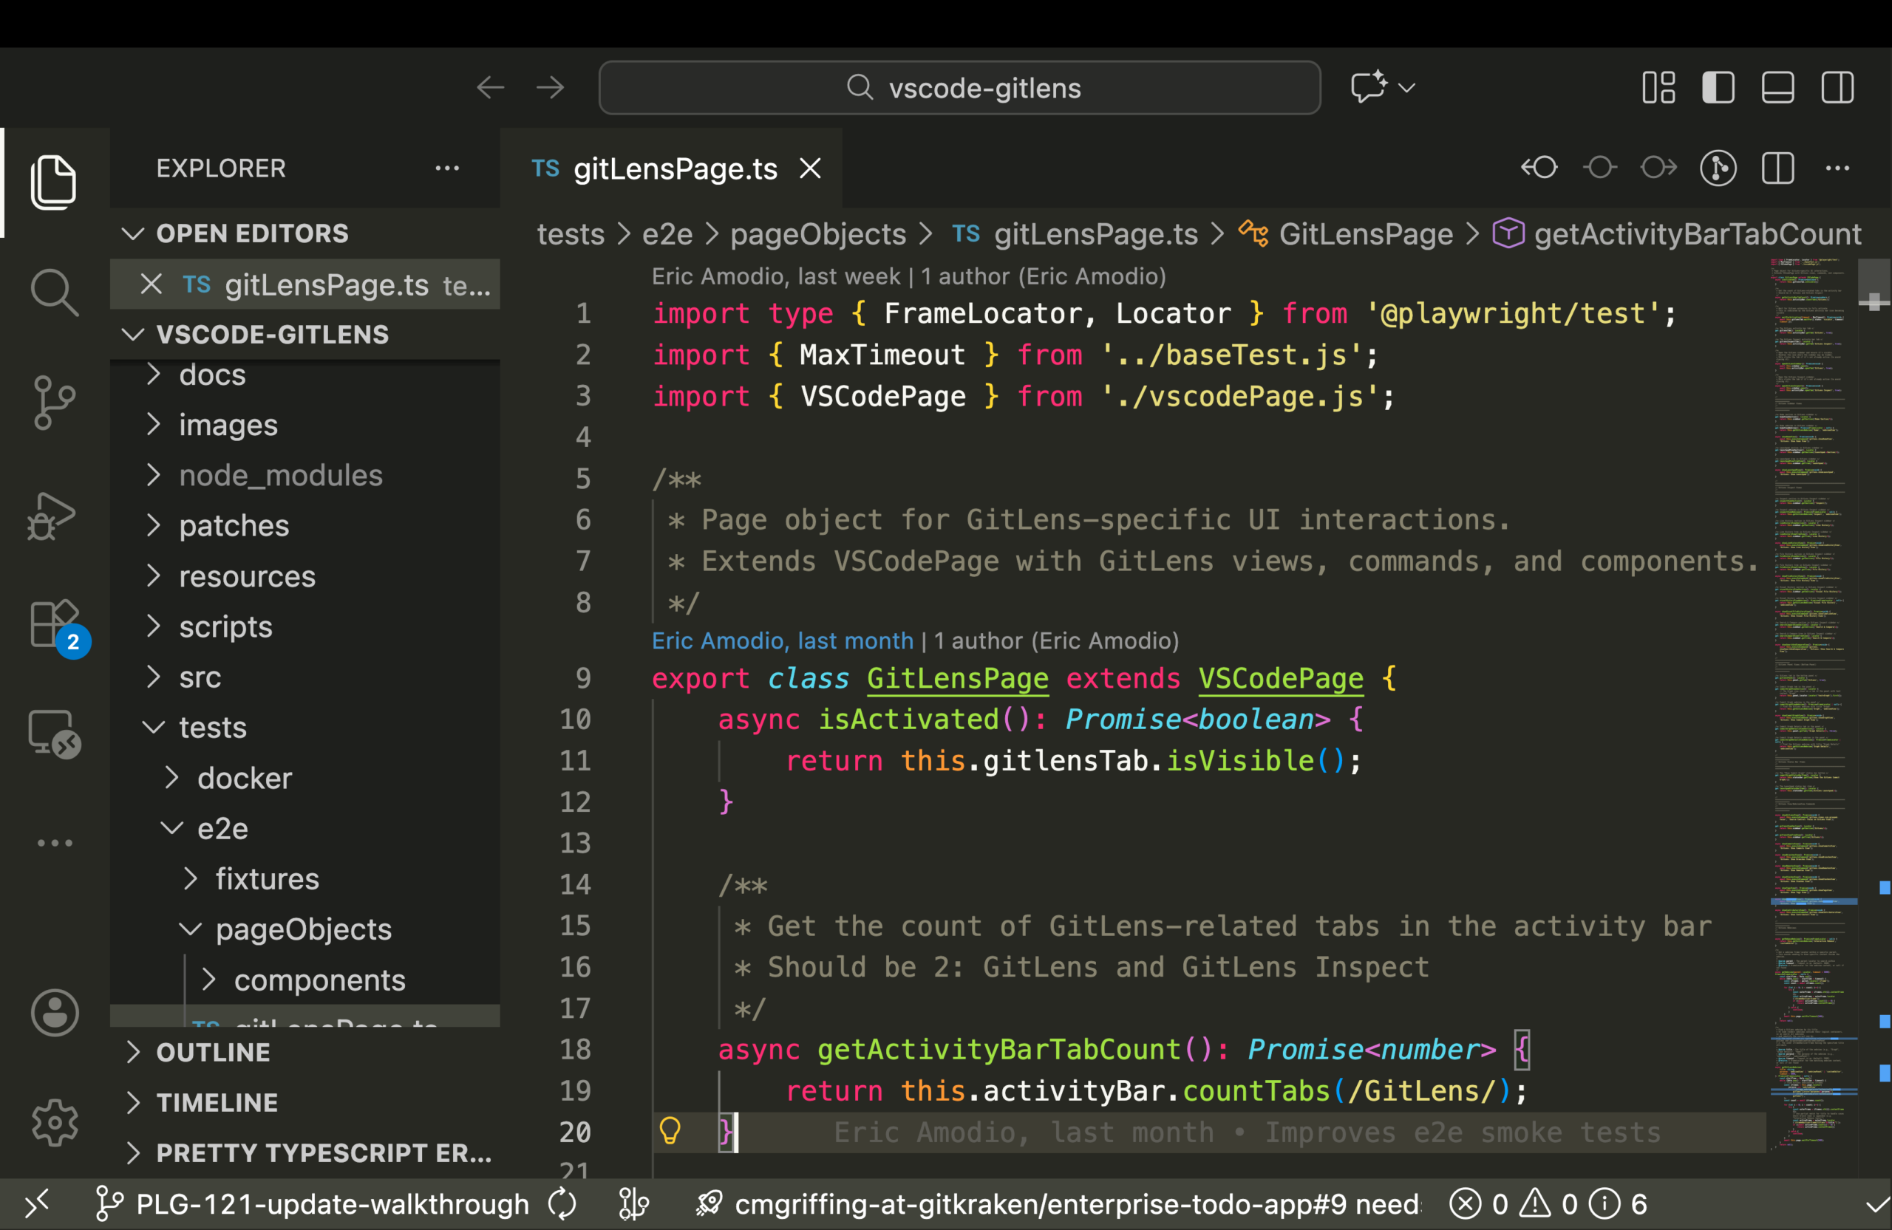The image size is (1892, 1230).
Task: Split the editor using the split icon
Action: pyautogui.click(x=1777, y=168)
